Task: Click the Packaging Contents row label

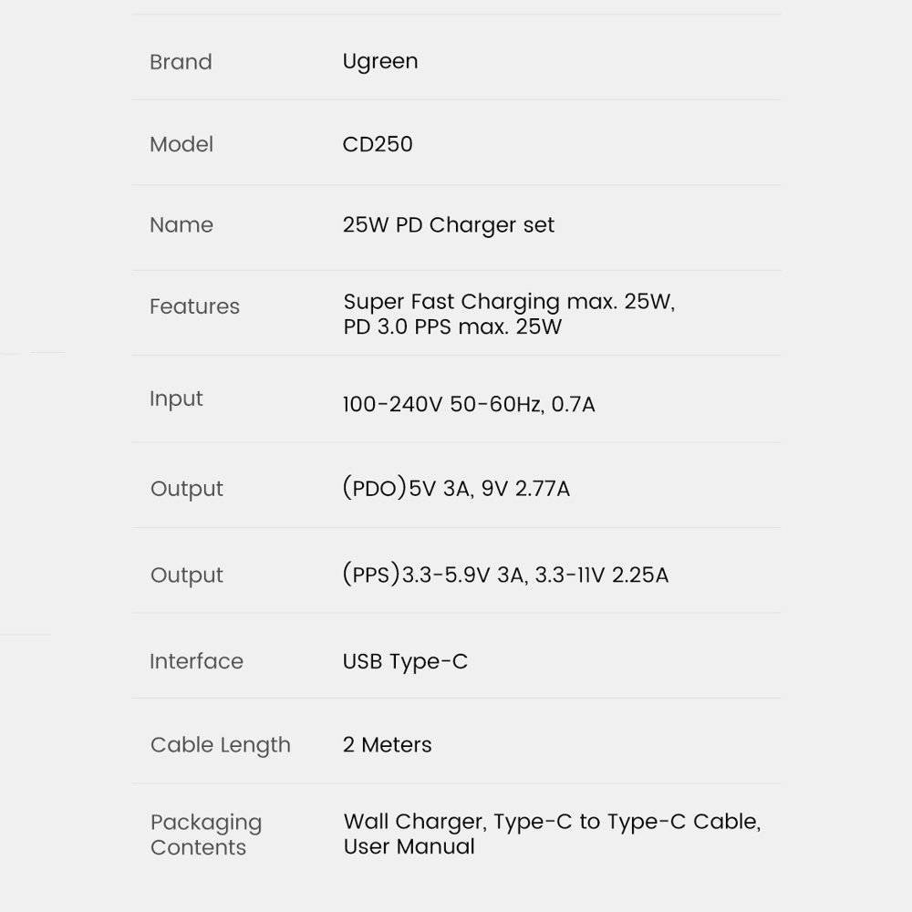Action: [206, 834]
